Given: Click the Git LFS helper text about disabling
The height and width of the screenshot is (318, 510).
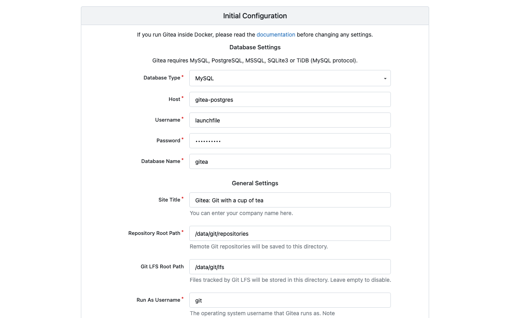Looking at the screenshot, I should pos(290,280).
